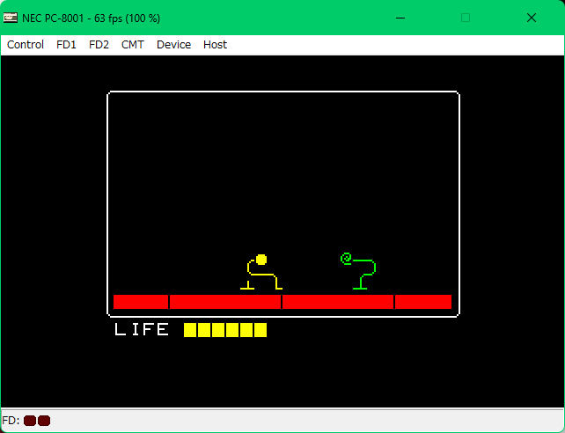Click the FD: status bar label
565x433 pixels.
pos(11,421)
